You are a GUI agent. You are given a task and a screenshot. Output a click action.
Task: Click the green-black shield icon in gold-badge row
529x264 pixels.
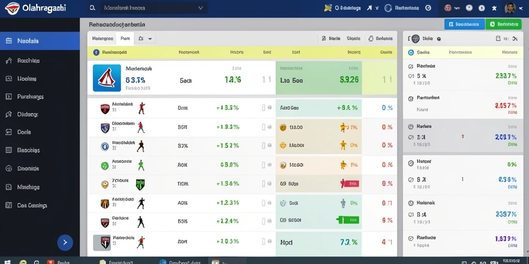point(141,184)
